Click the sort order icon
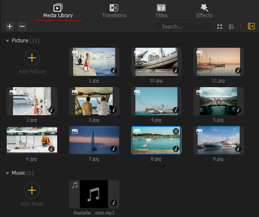 point(231,27)
